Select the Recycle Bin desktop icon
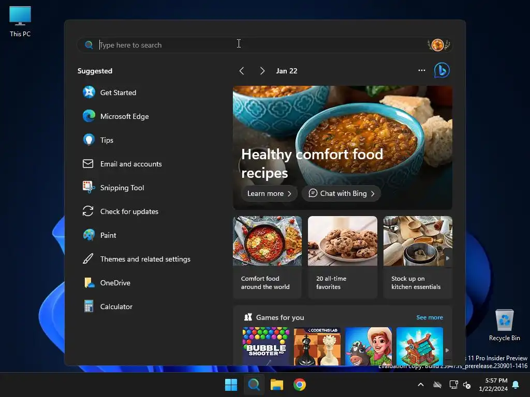This screenshot has height=397, width=530. click(504, 326)
